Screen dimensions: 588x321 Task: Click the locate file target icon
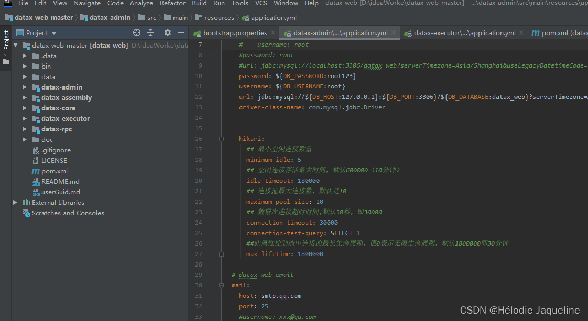137,32
